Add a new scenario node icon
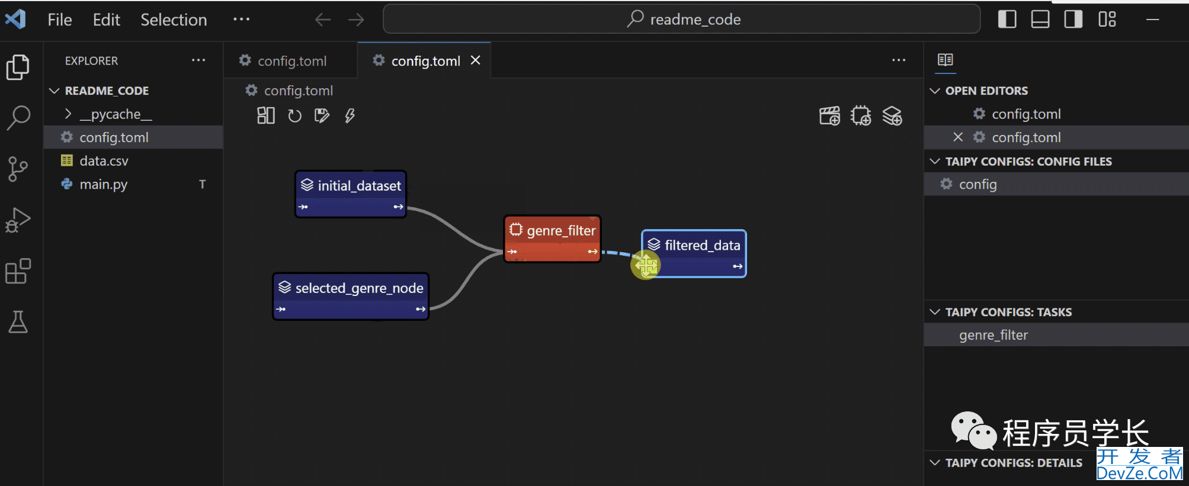 (x=829, y=115)
